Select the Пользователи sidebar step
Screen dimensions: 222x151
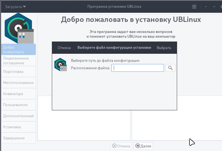coord(18,105)
